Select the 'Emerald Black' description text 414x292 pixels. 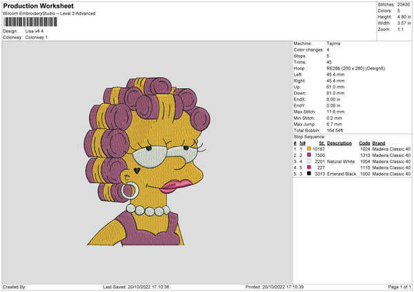[342, 174]
